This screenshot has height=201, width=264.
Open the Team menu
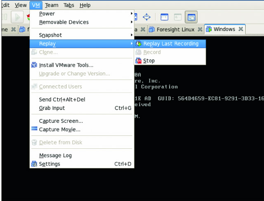point(52,5)
